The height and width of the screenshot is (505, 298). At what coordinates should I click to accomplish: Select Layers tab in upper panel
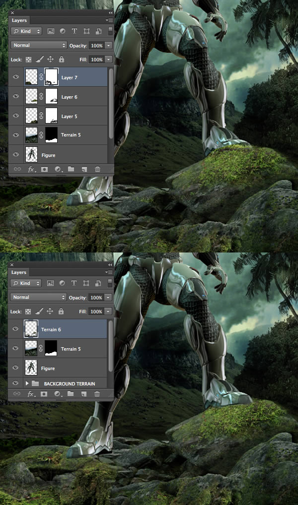(x=19, y=20)
